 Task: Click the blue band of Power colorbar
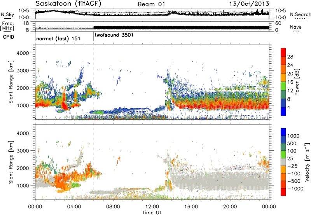click(283, 111)
